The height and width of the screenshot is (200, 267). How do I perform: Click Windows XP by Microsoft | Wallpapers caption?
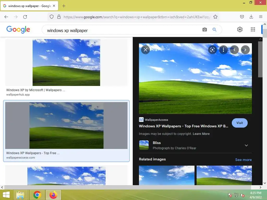point(35,90)
